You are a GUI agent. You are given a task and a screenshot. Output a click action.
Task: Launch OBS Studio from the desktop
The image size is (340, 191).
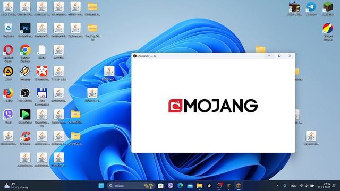coord(25,93)
